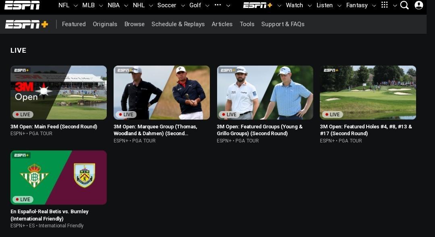Open En Español-Real Betis vs. Burnley title

[x=50, y=215]
